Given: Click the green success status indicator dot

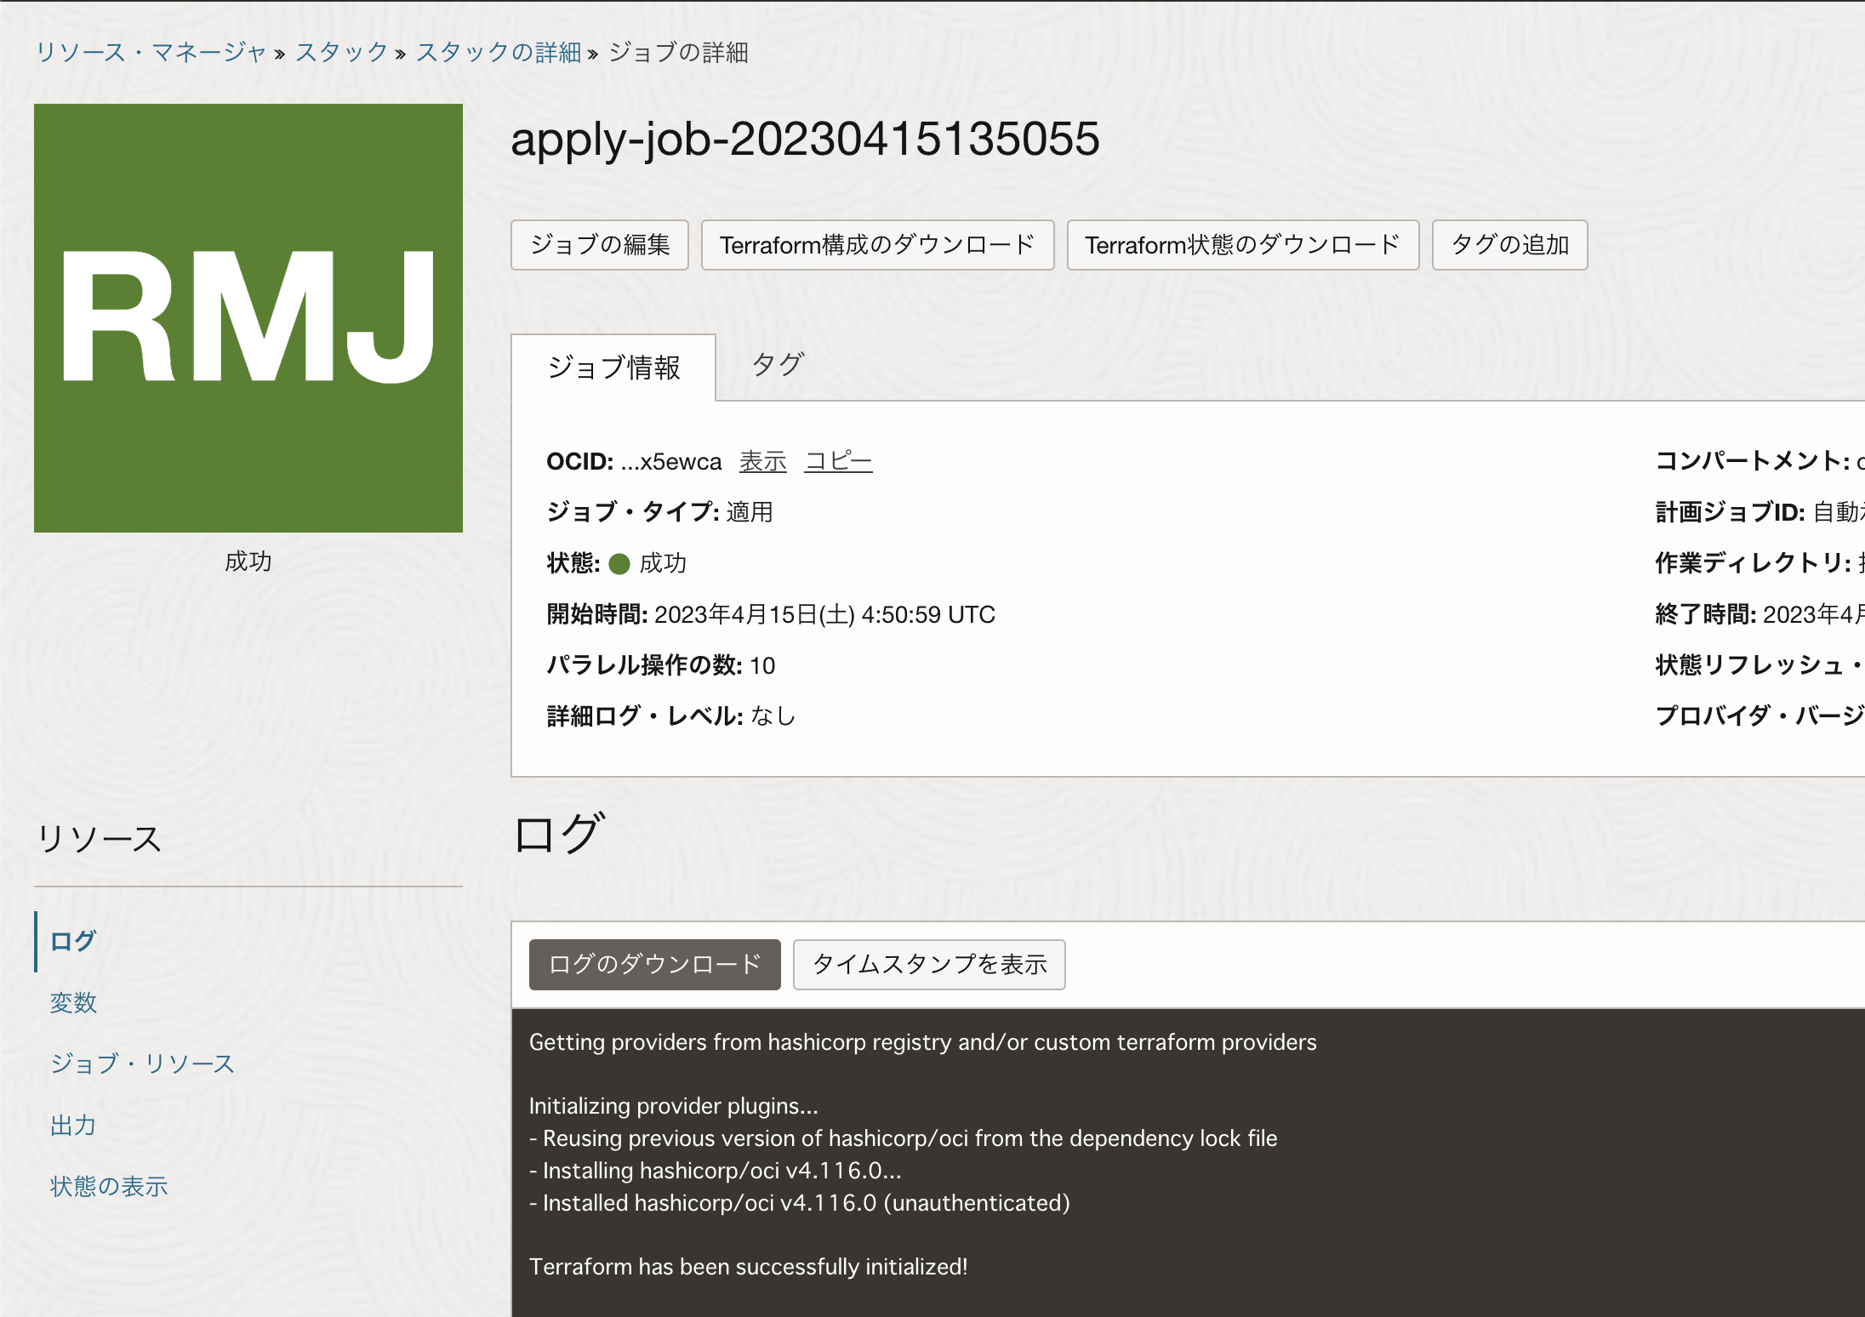Looking at the screenshot, I should pyautogui.click(x=622, y=563).
